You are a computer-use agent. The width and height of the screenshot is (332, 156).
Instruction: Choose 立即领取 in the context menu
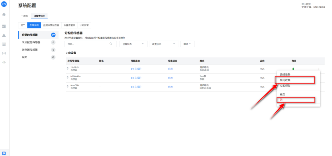pyautogui.click(x=285, y=86)
